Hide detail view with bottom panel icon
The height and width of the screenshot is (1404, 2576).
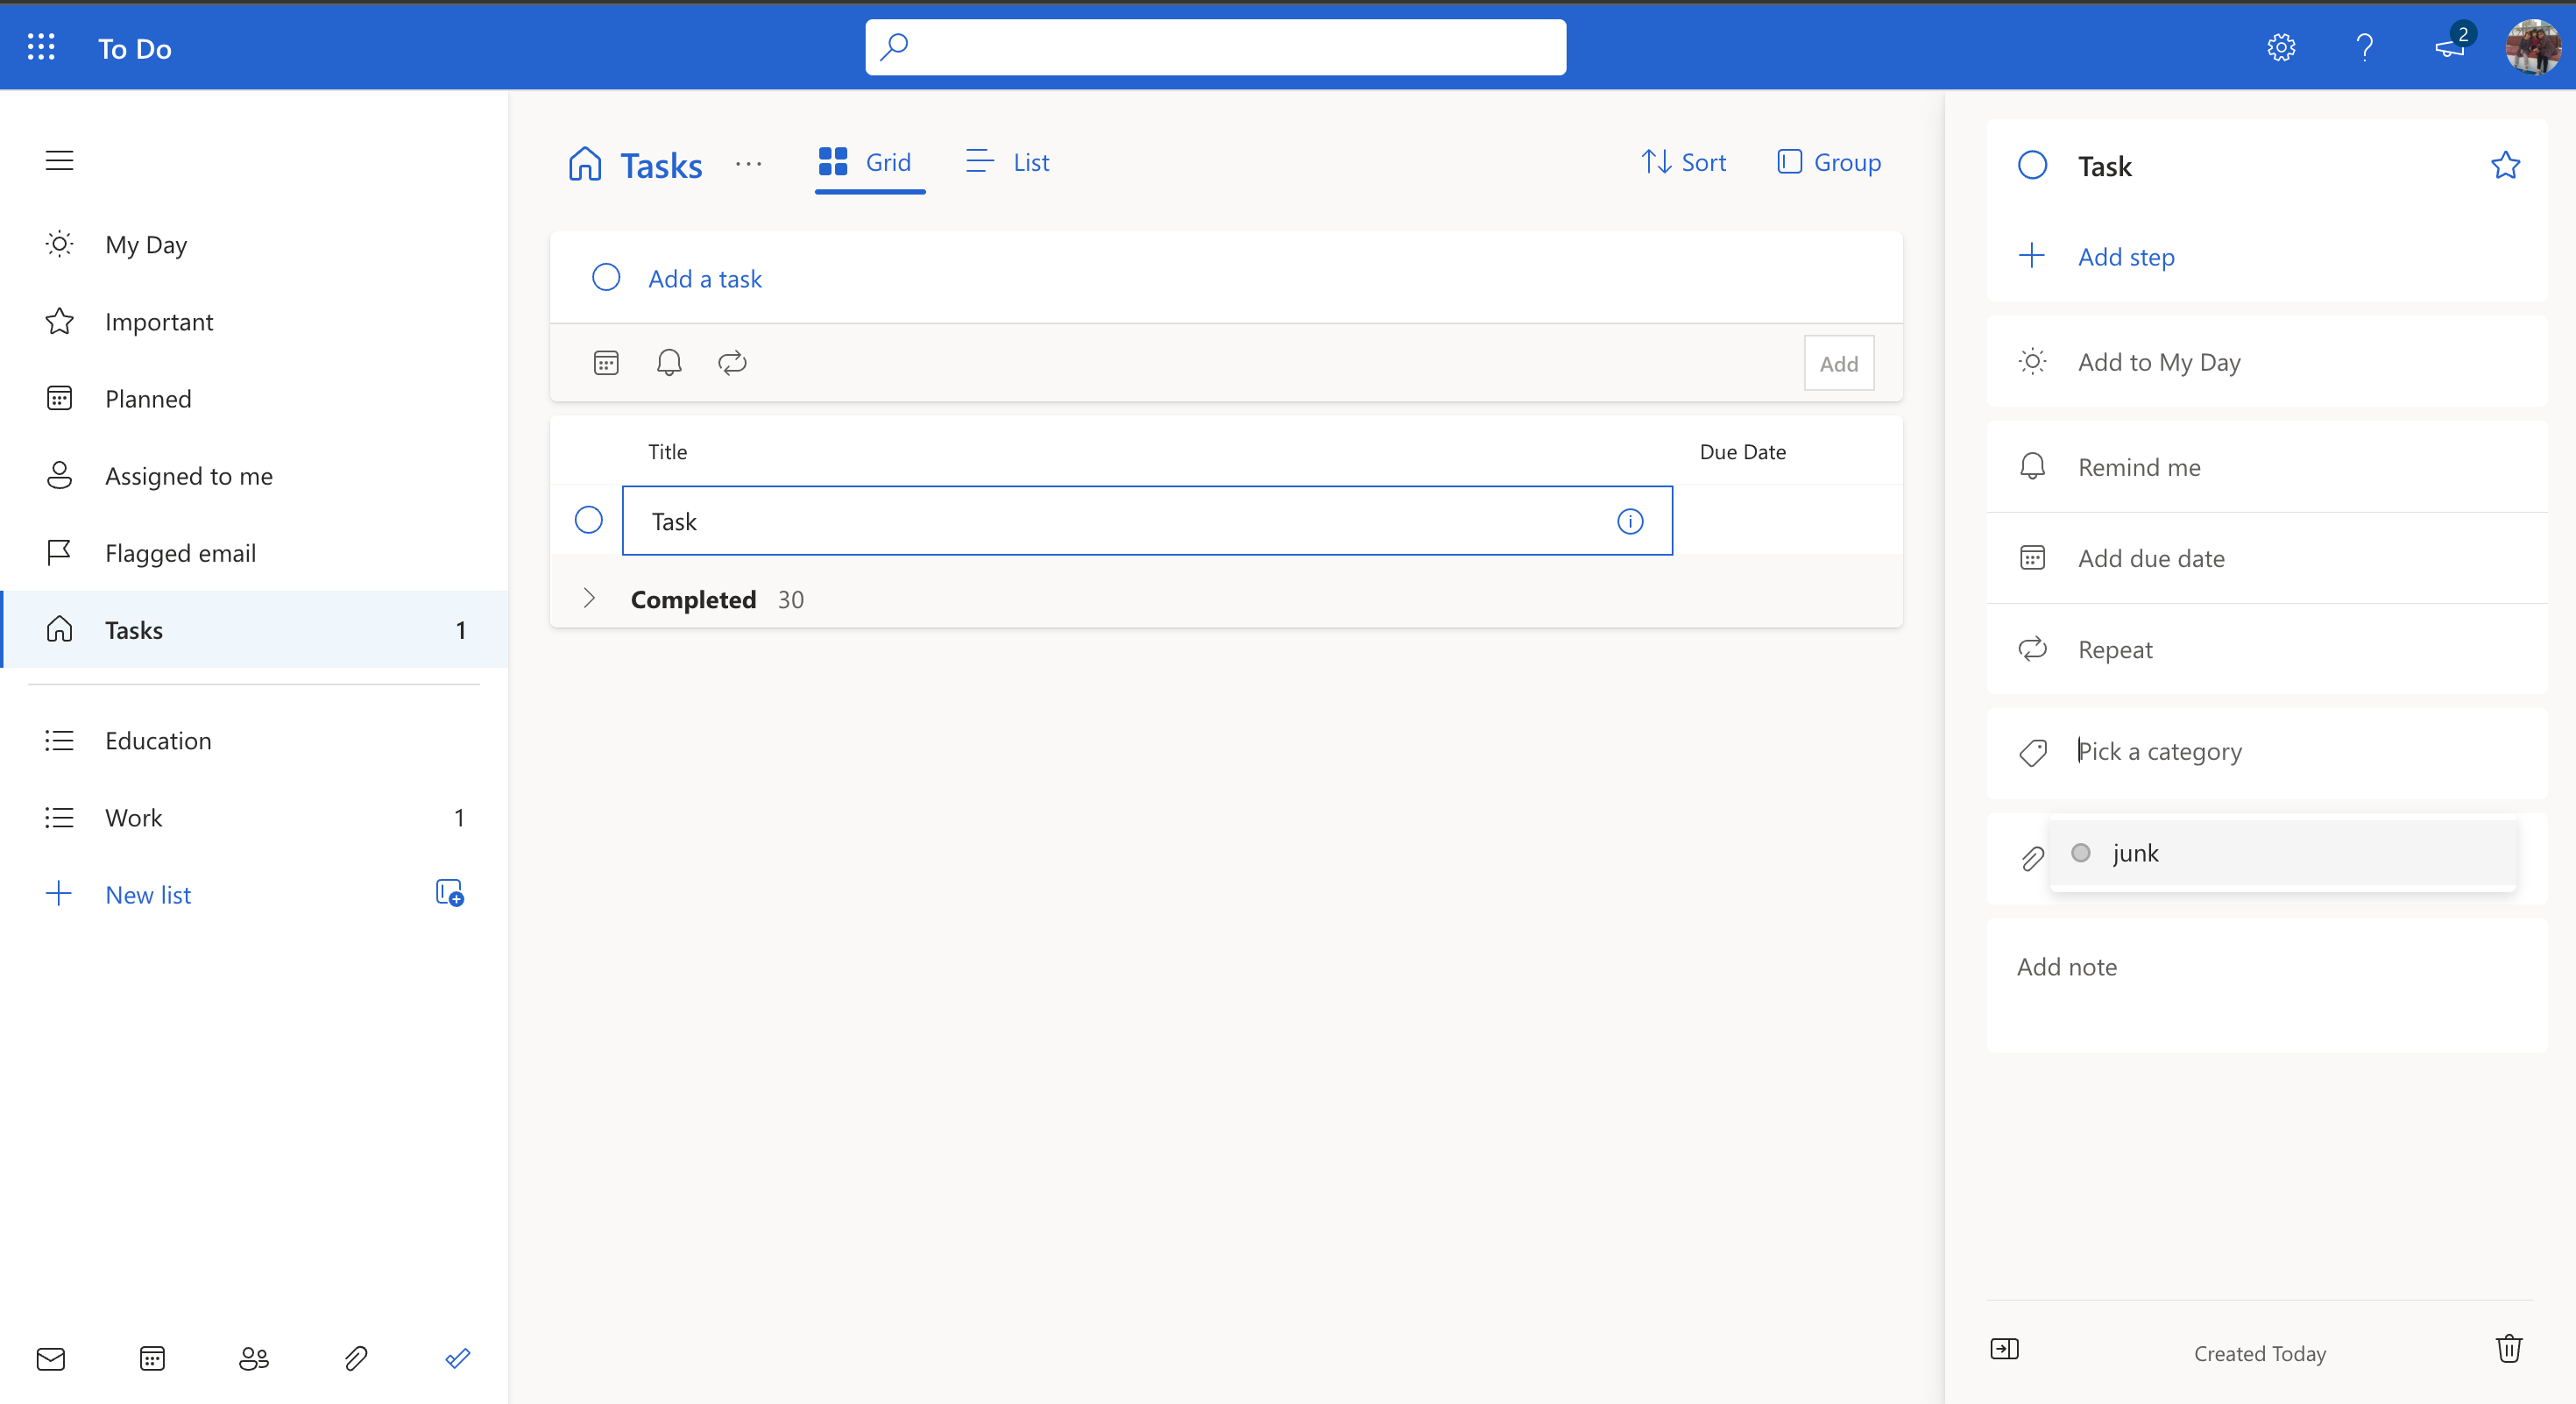[2004, 1349]
